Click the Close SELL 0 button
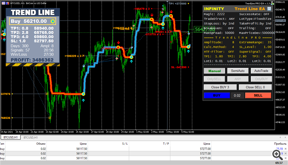 [255, 87]
